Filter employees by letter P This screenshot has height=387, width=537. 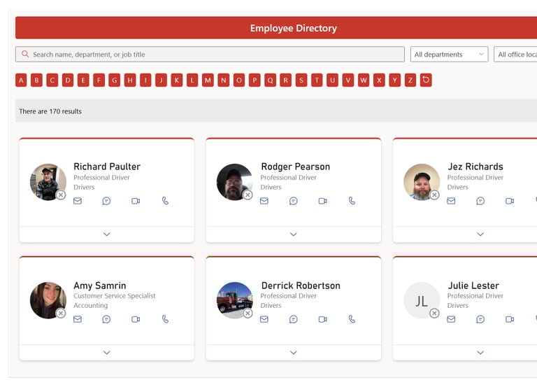tap(255, 80)
